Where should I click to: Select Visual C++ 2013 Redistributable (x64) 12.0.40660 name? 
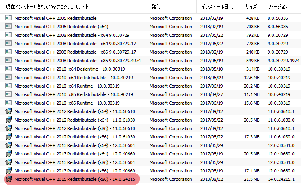click(75, 154)
